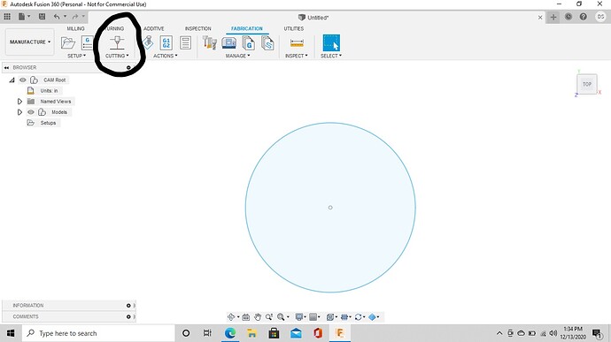Open the SETUP dropdown menu
The width and height of the screenshot is (611, 342).
(x=76, y=56)
